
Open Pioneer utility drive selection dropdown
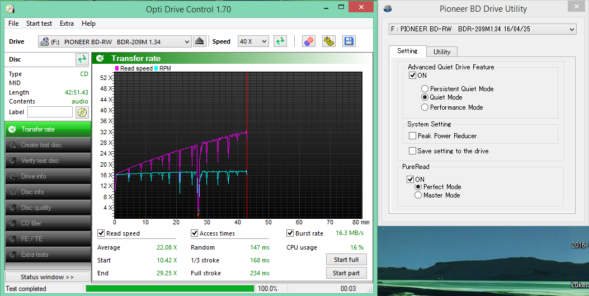pos(482,29)
